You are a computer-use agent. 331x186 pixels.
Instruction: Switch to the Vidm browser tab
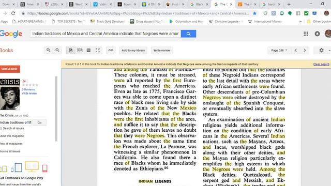[x=103, y=4]
